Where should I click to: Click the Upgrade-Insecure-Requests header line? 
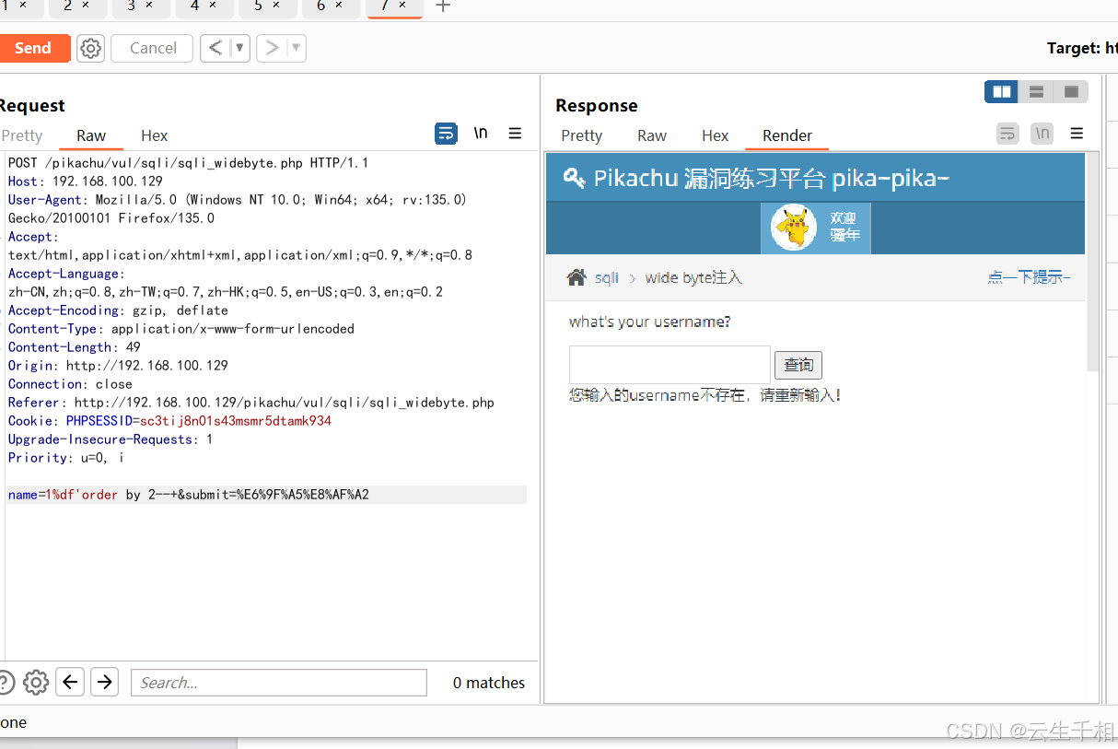click(111, 439)
